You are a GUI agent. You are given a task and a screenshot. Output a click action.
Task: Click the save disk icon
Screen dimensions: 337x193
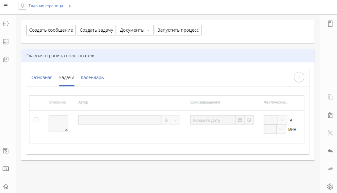[x=6, y=151]
